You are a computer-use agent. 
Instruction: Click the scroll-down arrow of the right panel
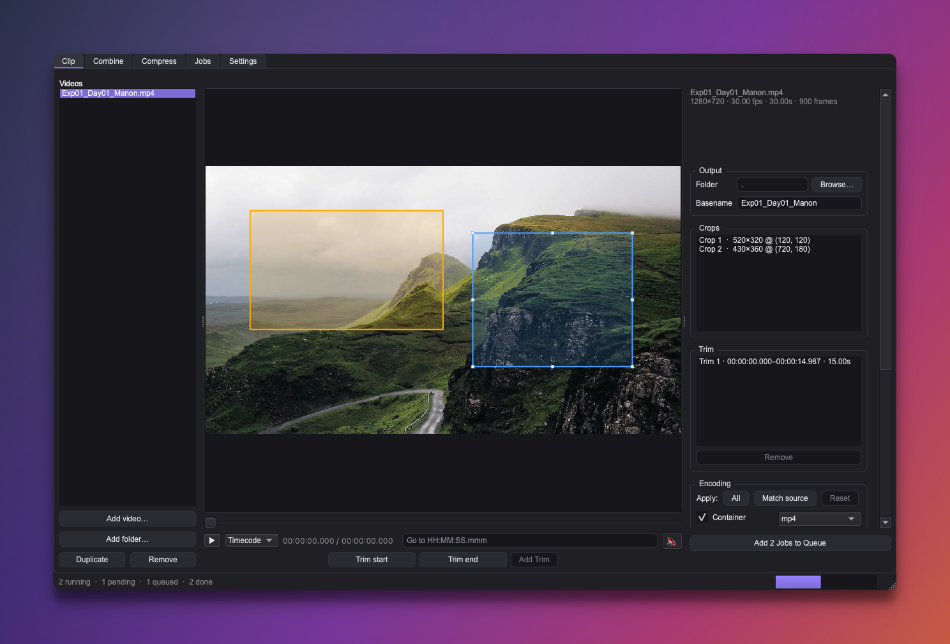[x=885, y=522]
